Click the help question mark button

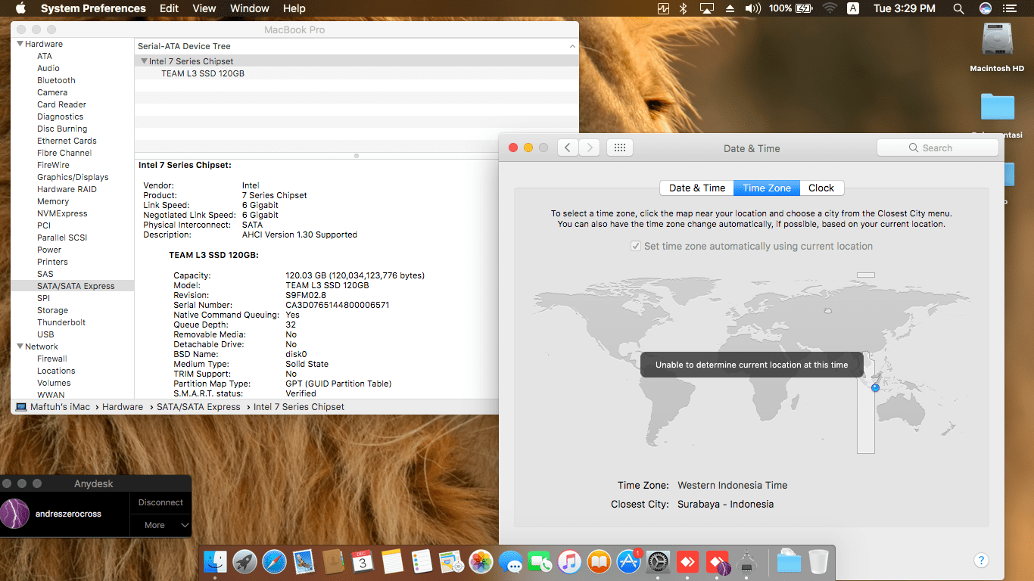click(980, 561)
